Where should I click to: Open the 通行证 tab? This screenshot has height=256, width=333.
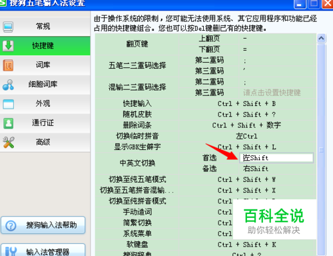tap(45, 123)
